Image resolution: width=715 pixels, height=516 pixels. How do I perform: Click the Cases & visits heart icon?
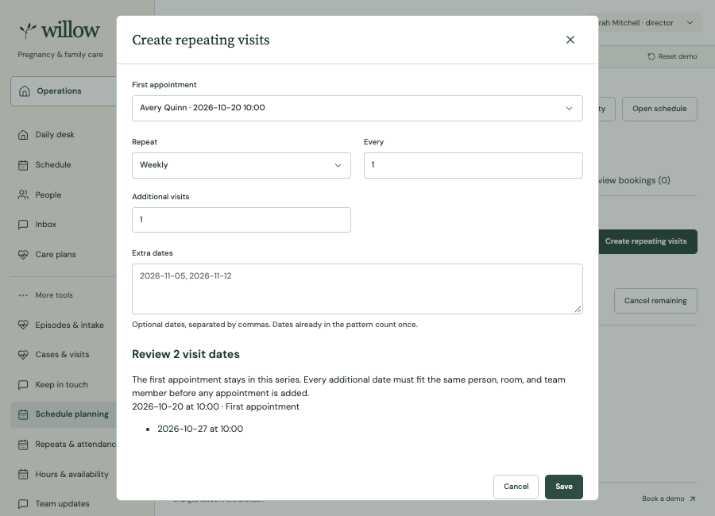(x=23, y=355)
